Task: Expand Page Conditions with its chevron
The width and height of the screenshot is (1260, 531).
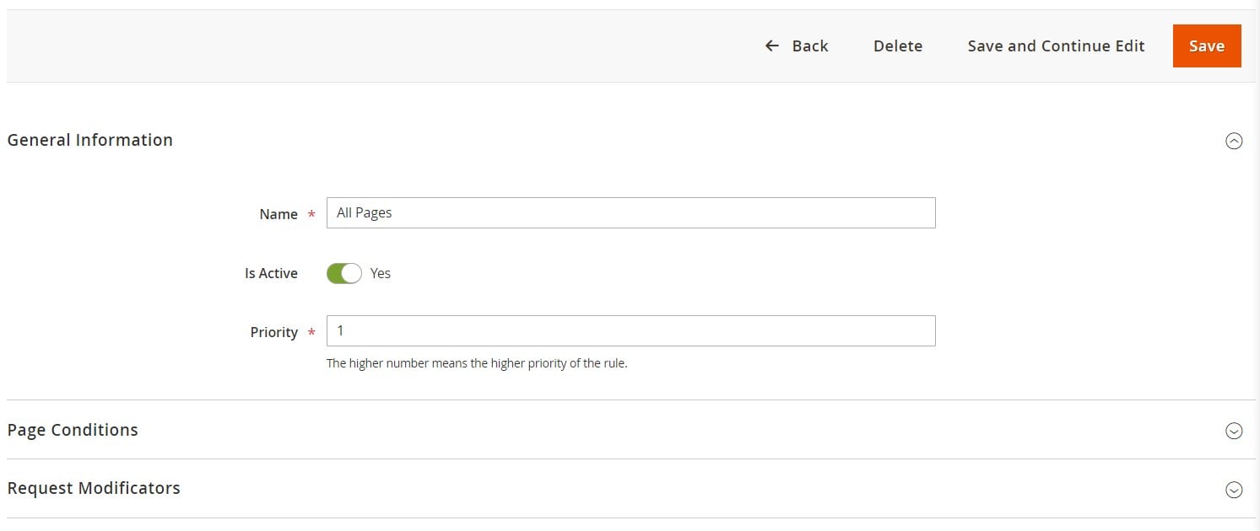Action: (x=1234, y=431)
